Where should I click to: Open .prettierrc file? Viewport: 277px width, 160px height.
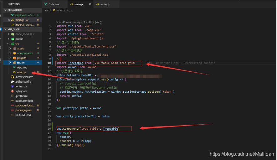tap(21, 96)
